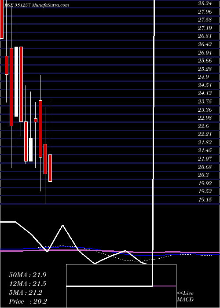
Task: Click the red candle spanning 25.28 to 26.04
Action: [7, 65]
